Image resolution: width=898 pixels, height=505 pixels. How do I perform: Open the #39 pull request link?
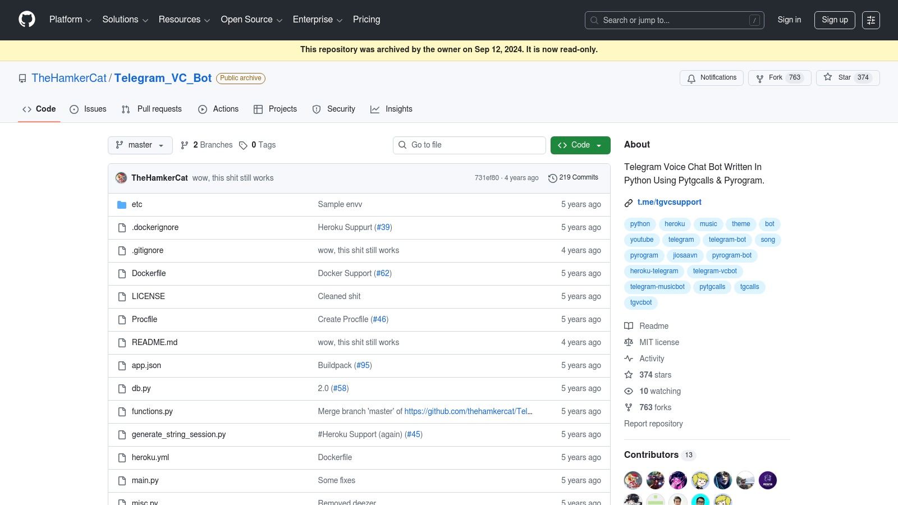click(x=383, y=228)
